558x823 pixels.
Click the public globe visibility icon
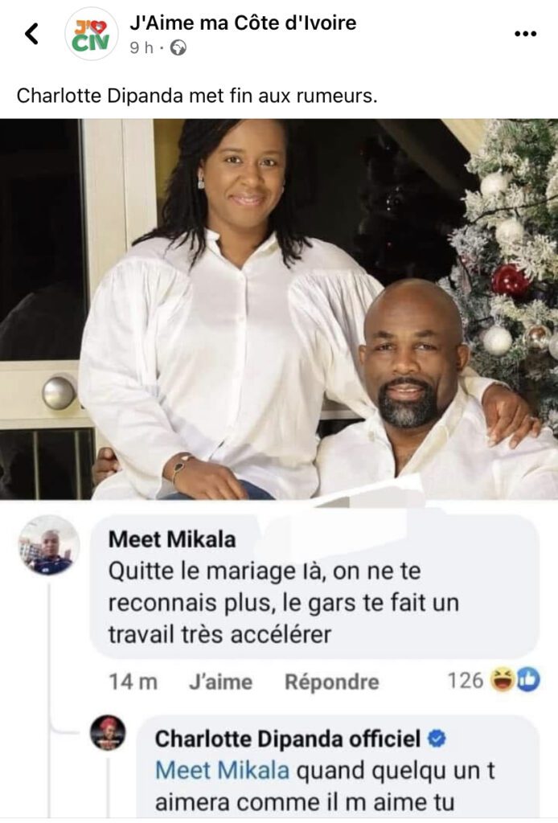tap(178, 48)
